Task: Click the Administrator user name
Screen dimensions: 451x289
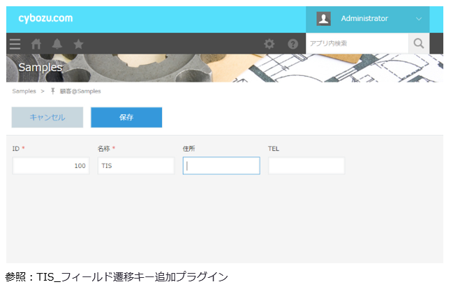Action: [x=364, y=19]
